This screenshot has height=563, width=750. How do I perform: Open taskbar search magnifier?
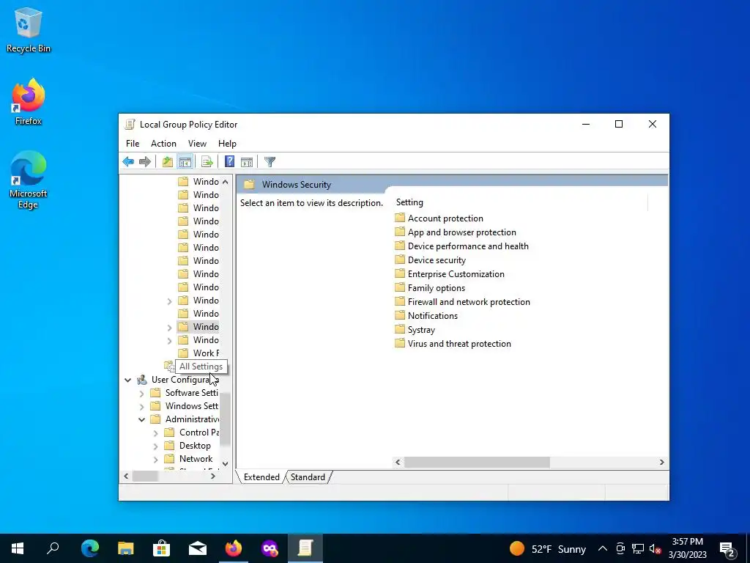pos(53,548)
